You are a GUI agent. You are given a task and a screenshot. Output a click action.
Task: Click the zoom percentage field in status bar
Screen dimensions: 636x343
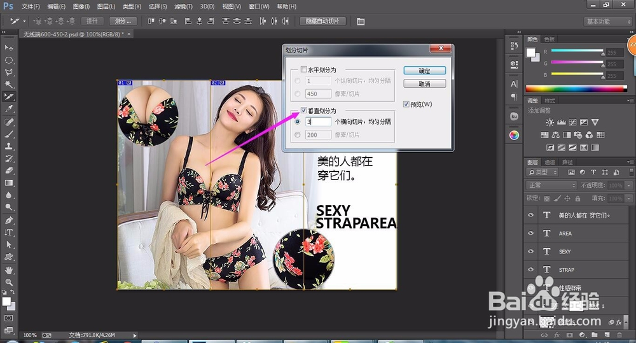30,335
